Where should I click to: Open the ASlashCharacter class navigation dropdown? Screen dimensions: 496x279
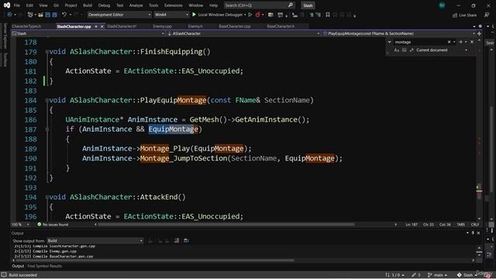(x=243, y=33)
